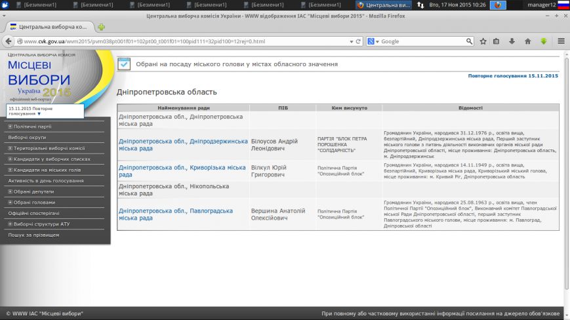The height and width of the screenshot is (320, 570).
Task: Click the Дніпропетровська міська рада row text
Action: coord(180,120)
